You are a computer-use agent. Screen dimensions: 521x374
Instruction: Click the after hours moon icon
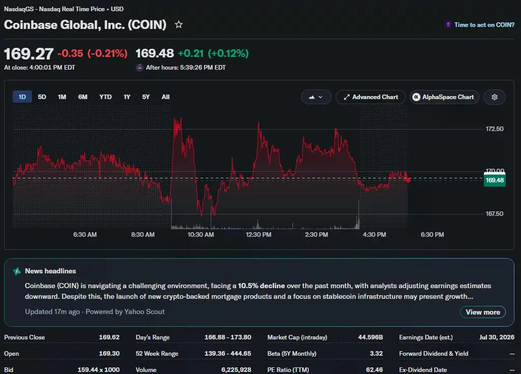pyautogui.click(x=140, y=68)
